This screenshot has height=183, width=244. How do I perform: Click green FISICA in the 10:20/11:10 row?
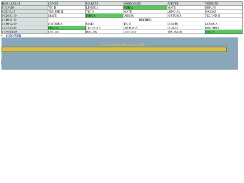pyautogui.click(x=104, y=16)
